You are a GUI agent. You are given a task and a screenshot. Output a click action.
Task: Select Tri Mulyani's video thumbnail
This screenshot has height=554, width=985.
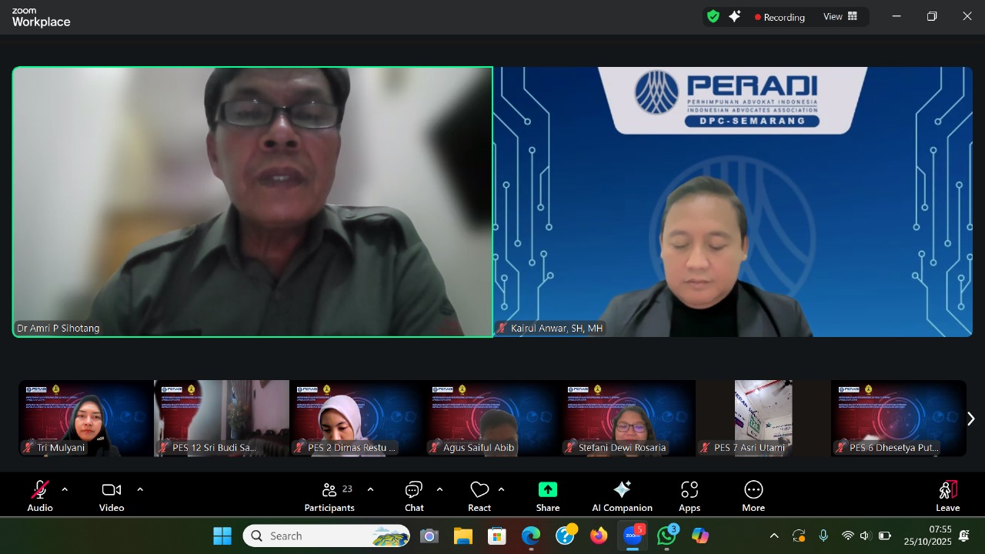pyautogui.click(x=86, y=419)
